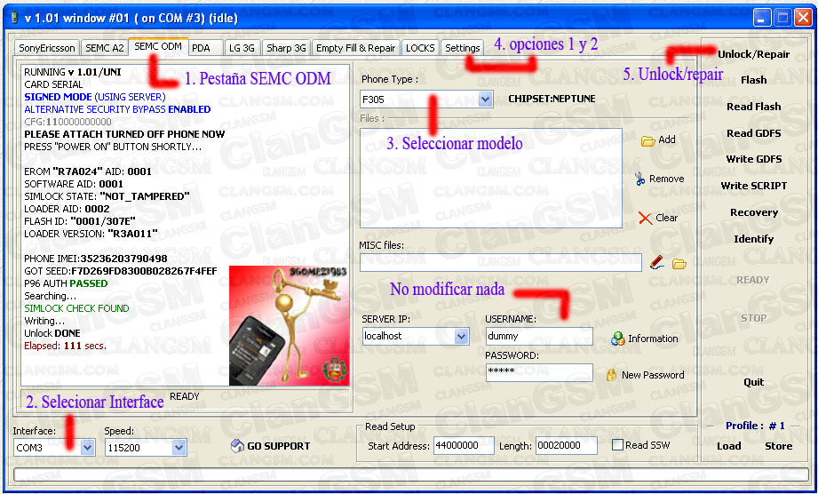Viewport: 818px width, 494px height.
Task: Open the Speed 115200 dropdown
Action: 179,447
